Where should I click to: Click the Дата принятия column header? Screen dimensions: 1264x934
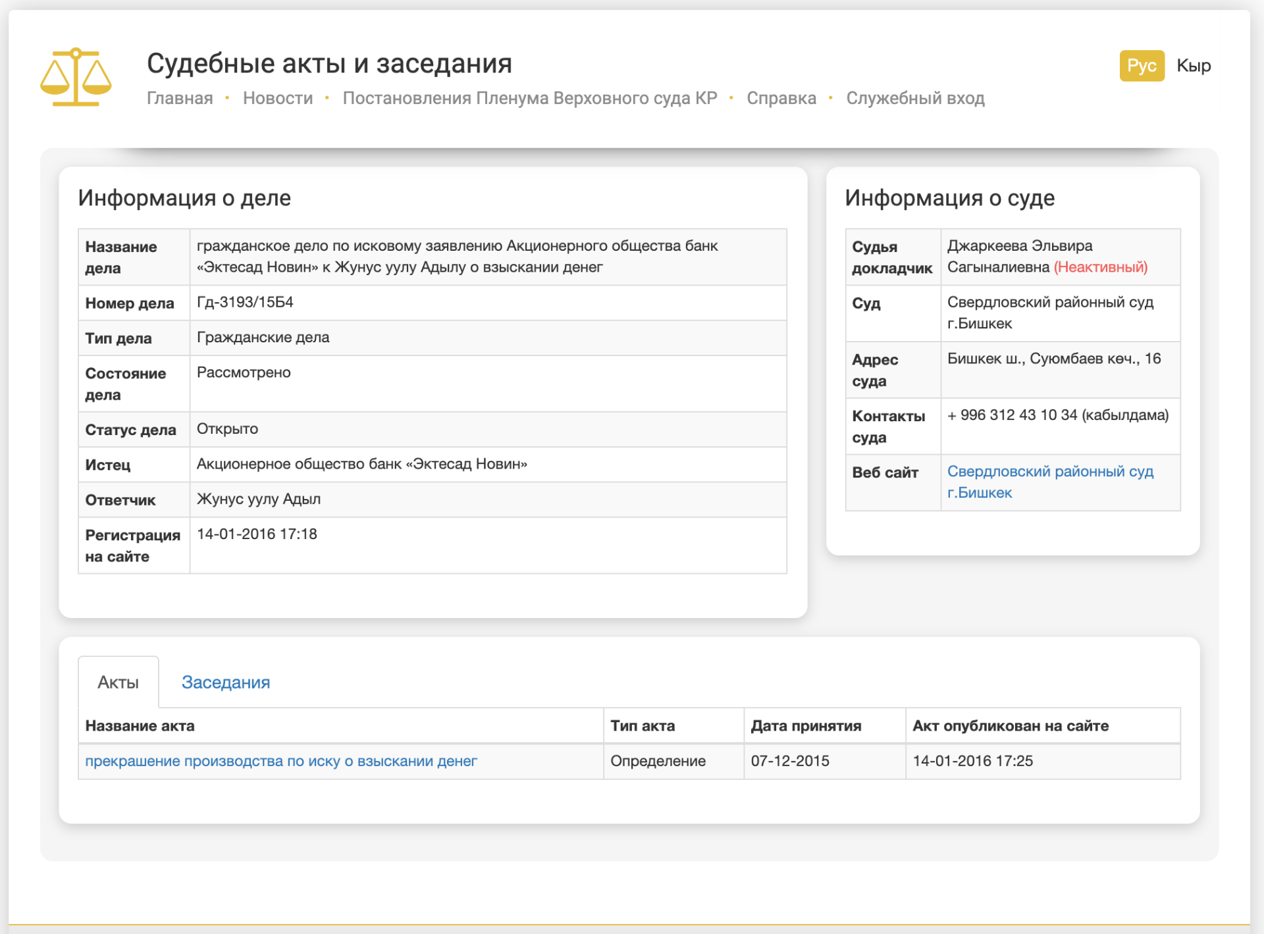805,725
